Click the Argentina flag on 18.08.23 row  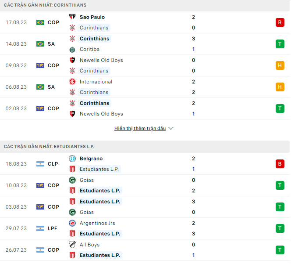[40, 164]
